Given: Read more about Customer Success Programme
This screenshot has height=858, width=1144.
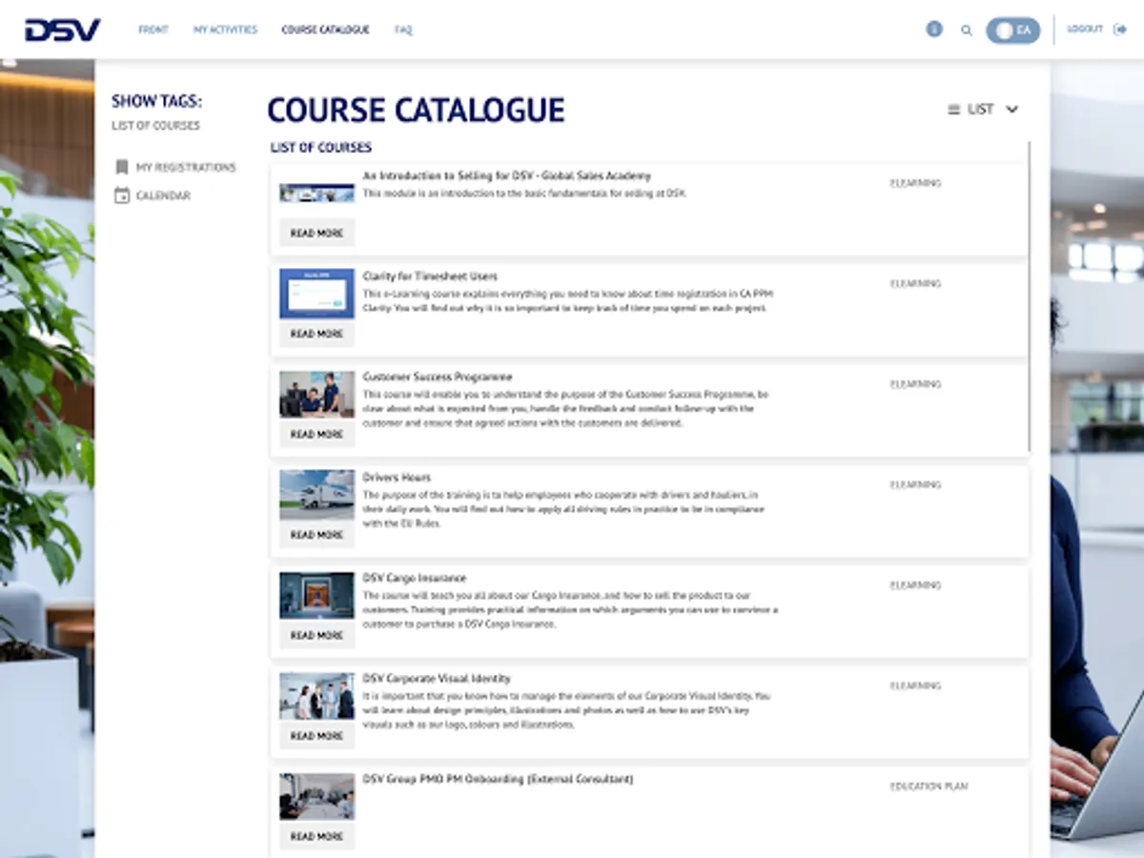Looking at the screenshot, I should pos(317,434).
